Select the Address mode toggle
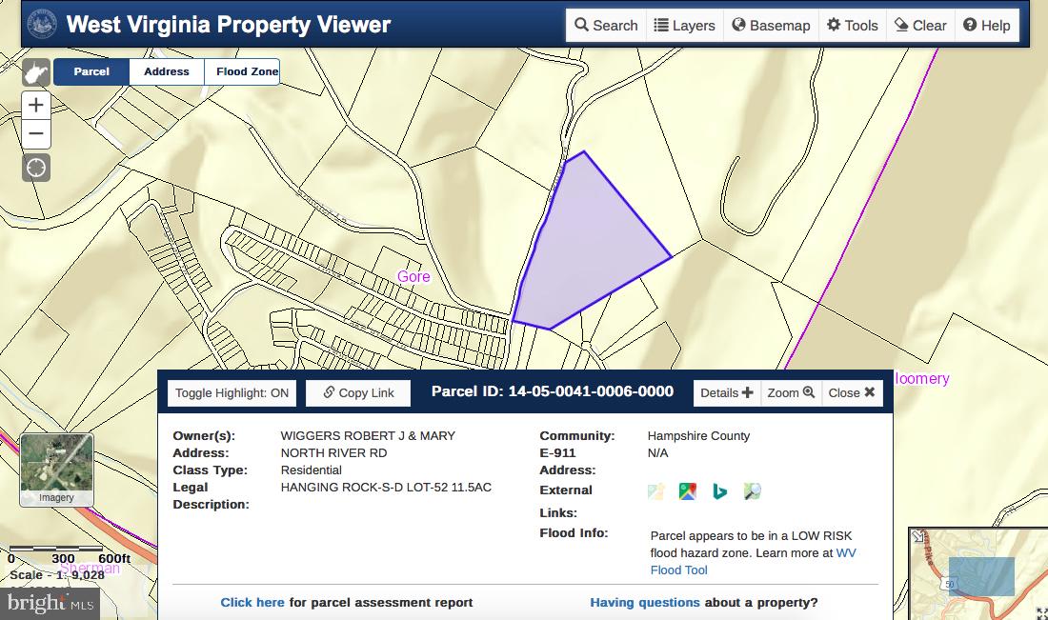The height and width of the screenshot is (620, 1048). click(x=167, y=72)
